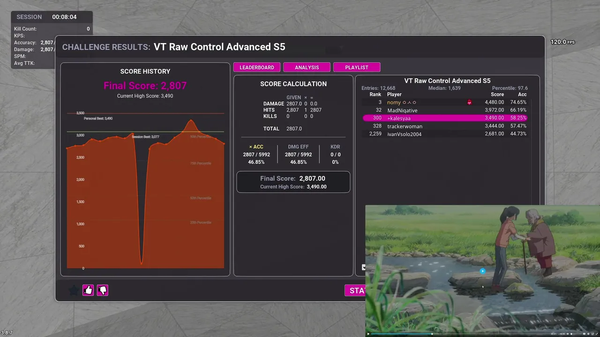600x337 pixels.
Task: Click the Final Score 2,807.00 summary box
Action: click(x=293, y=182)
